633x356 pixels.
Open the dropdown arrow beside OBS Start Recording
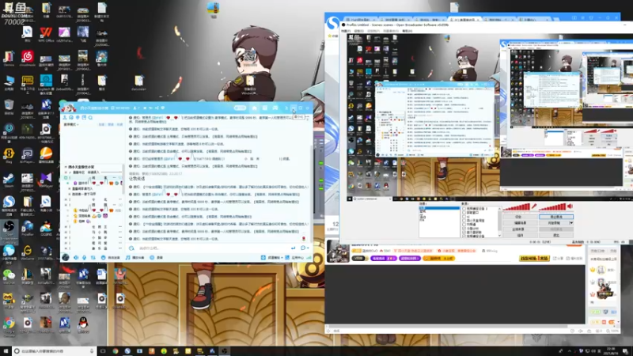pyautogui.click(x=571, y=223)
